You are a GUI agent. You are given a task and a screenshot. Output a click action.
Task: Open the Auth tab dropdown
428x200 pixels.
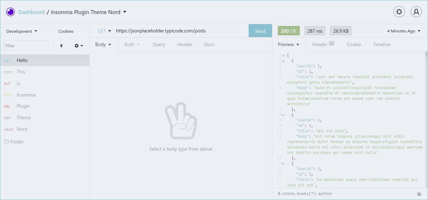click(x=132, y=44)
